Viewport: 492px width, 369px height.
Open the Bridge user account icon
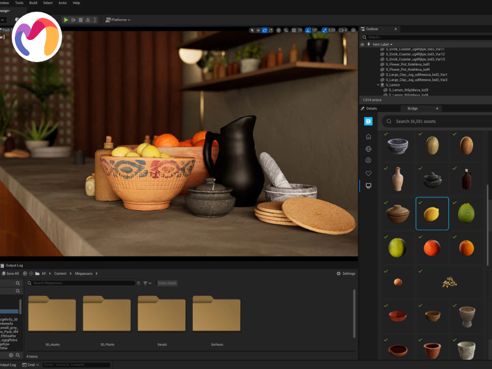coord(368,161)
